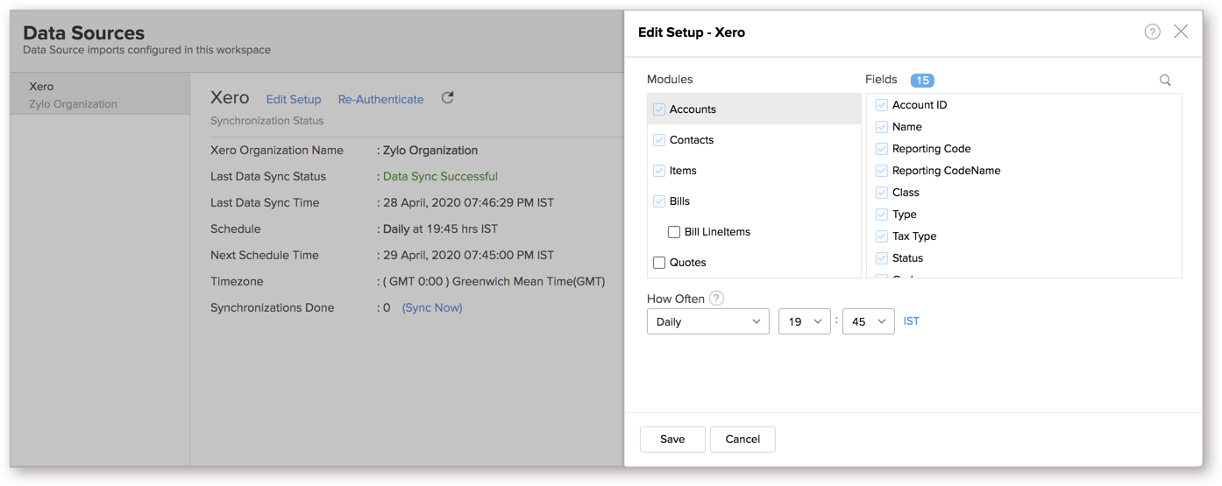The image size is (1222, 486).
Task: Uncheck the Reporting Code field
Action: pos(882,149)
